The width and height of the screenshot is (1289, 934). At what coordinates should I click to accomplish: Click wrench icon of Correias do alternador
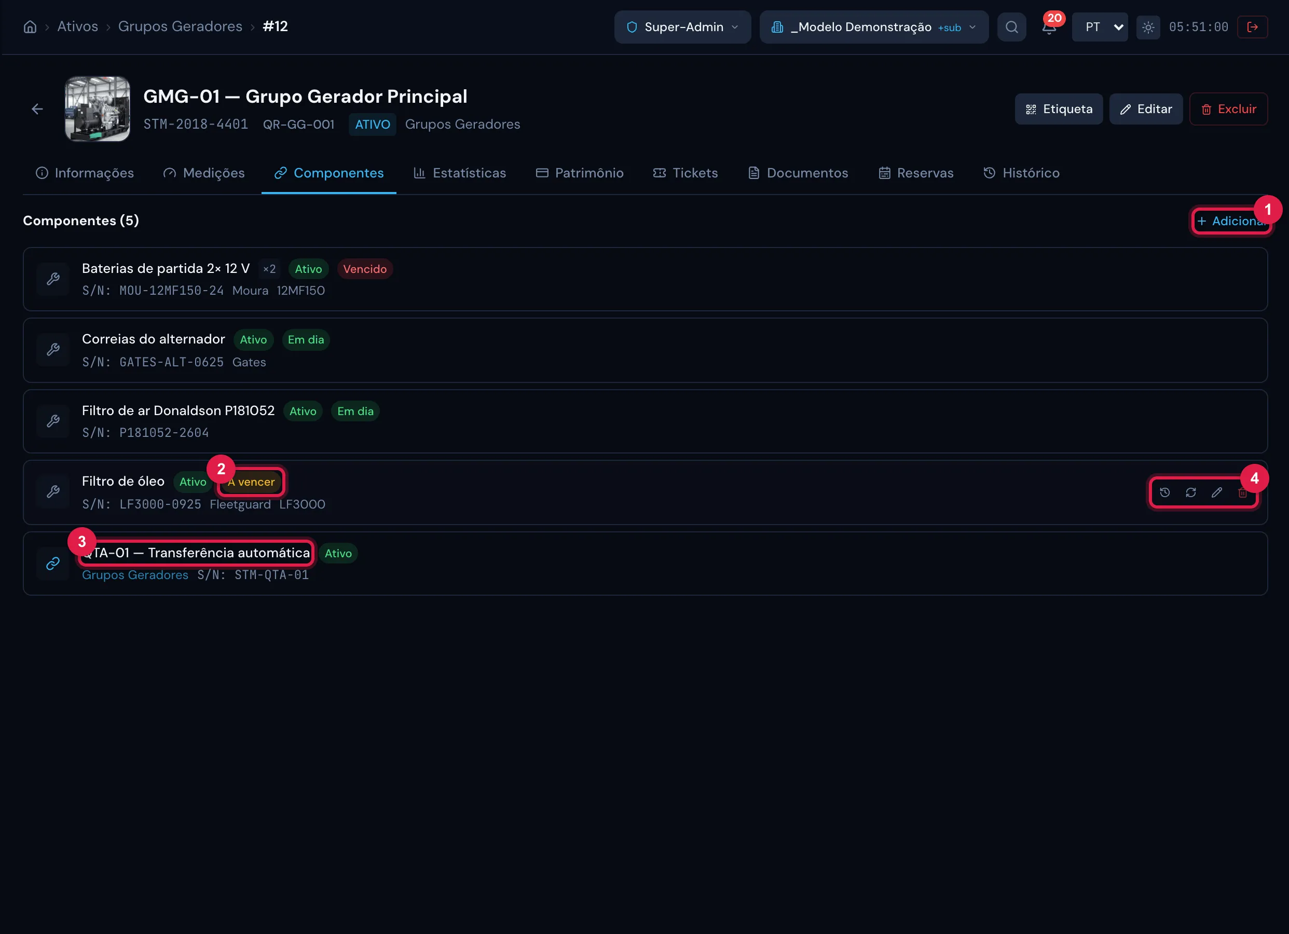tap(53, 350)
